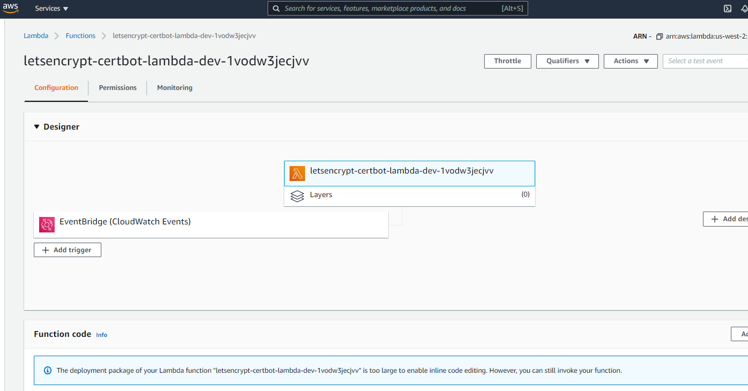This screenshot has width=748, height=391.
Task: Click the ARN value text
Action: click(707, 36)
